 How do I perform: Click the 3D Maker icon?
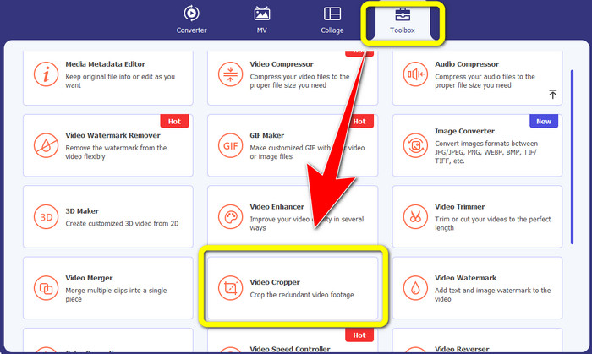(46, 217)
